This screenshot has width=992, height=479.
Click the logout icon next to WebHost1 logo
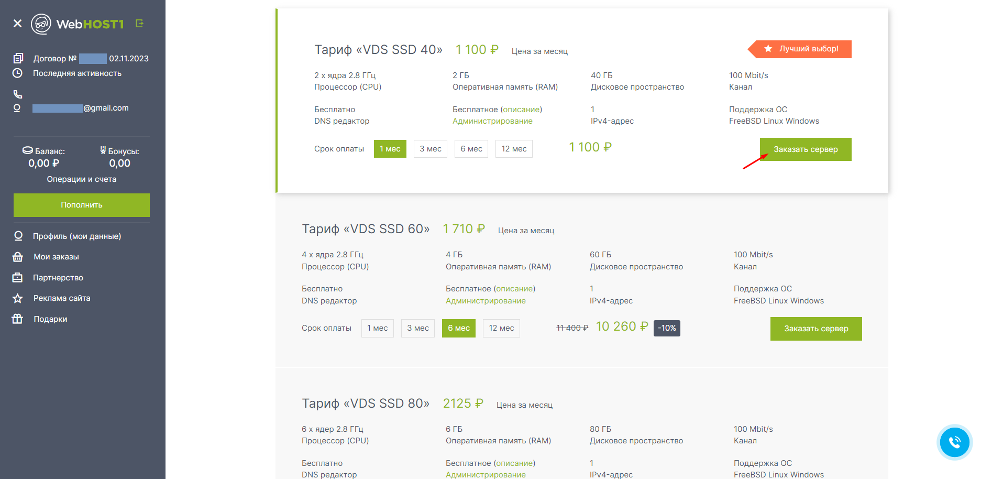pyautogui.click(x=139, y=24)
